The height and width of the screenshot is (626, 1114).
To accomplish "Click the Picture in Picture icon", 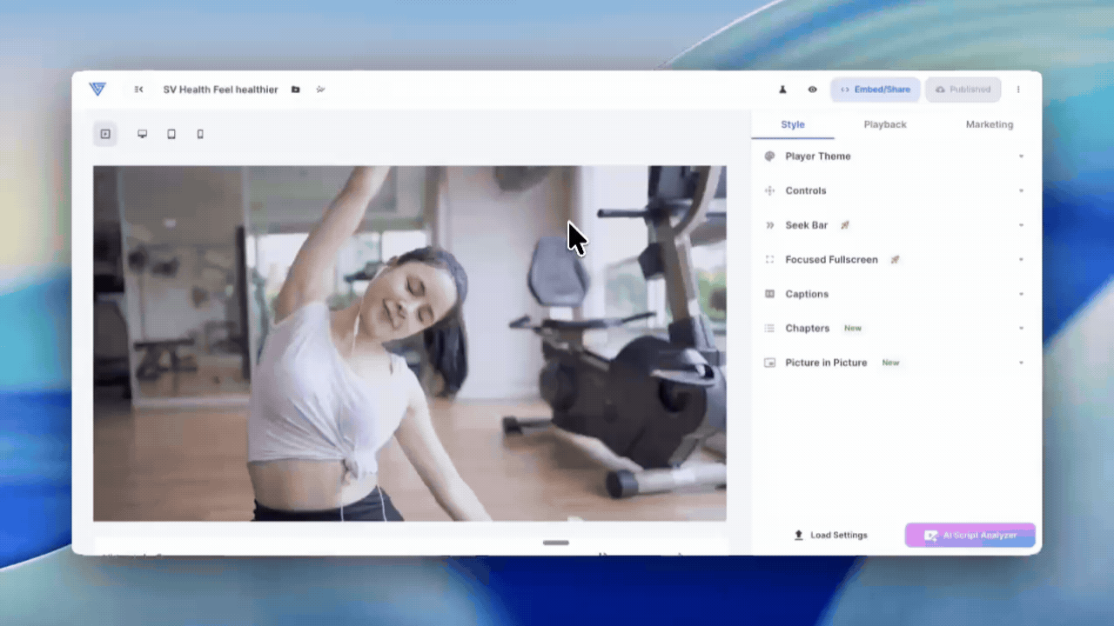I will tap(769, 363).
